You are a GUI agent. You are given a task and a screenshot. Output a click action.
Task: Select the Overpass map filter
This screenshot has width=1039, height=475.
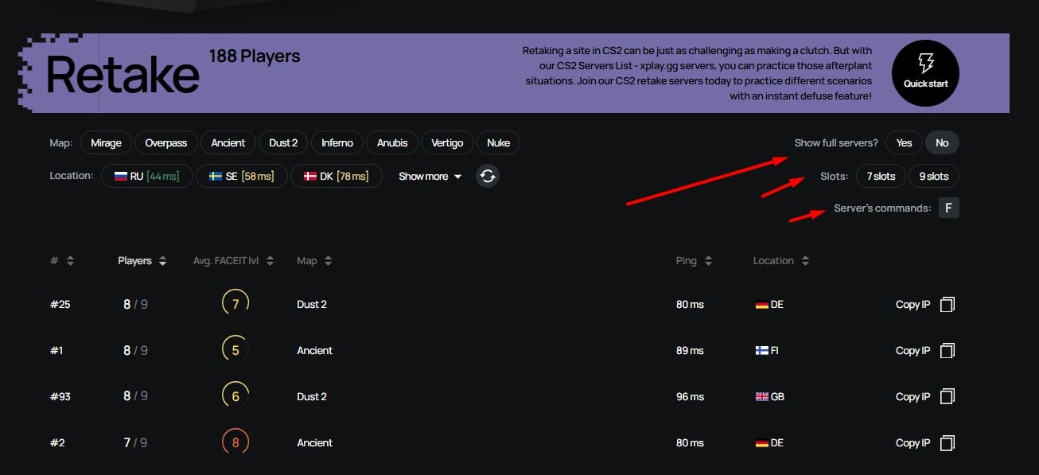click(x=166, y=143)
